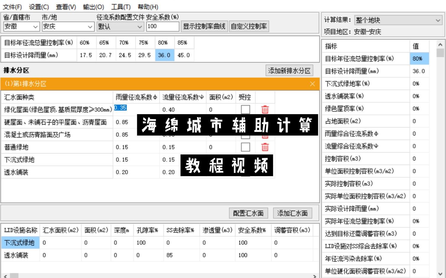Click the LID设施名称 column header

[20, 230]
